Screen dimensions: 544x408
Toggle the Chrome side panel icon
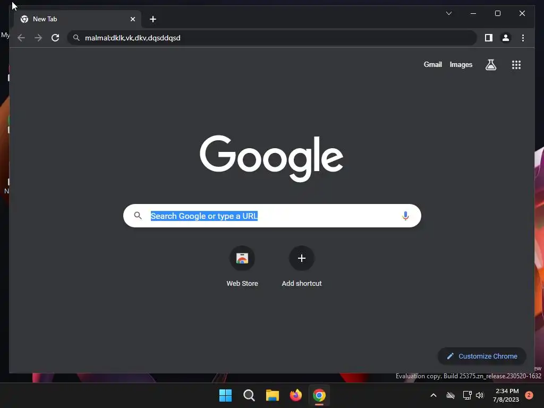point(489,38)
